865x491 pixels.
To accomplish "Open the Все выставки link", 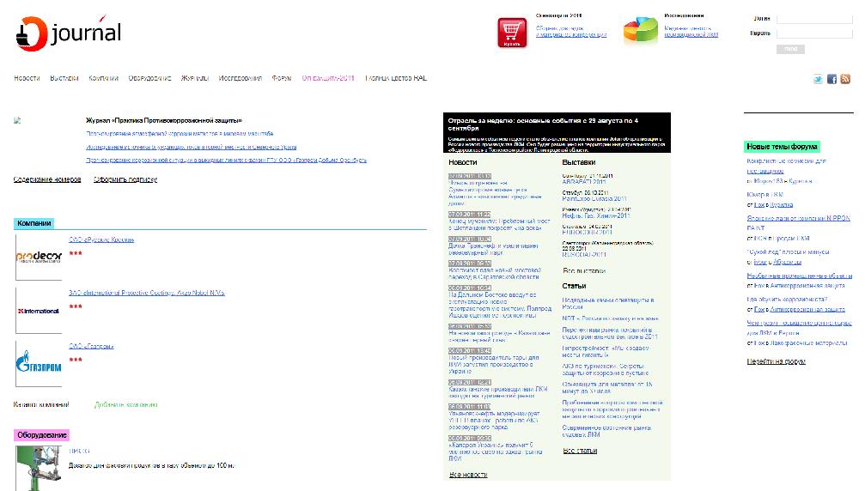I will tap(584, 271).
